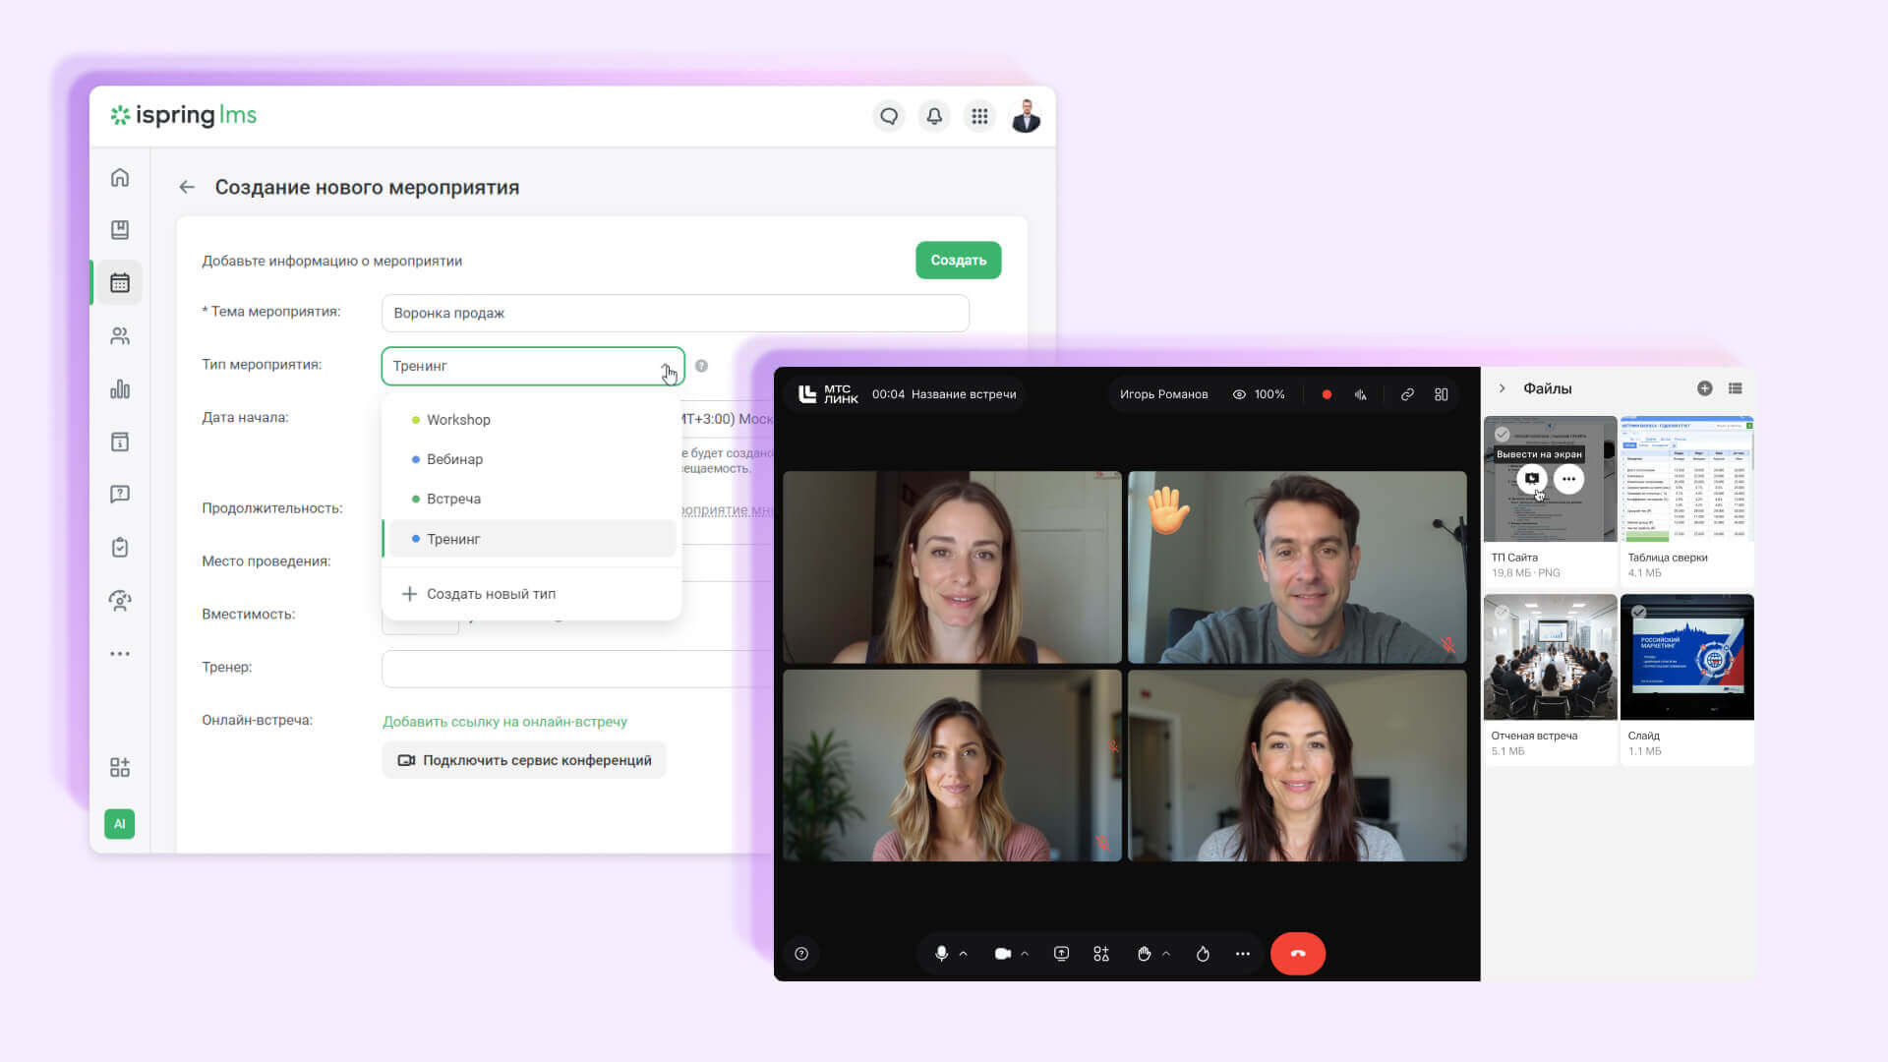Open the Отчетная встреча file thumbnail
The height and width of the screenshot is (1062, 1888).
[1550, 657]
